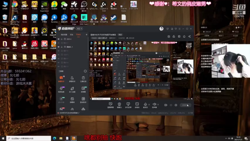Open the OBS shortcut on desktop

click(84, 7)
